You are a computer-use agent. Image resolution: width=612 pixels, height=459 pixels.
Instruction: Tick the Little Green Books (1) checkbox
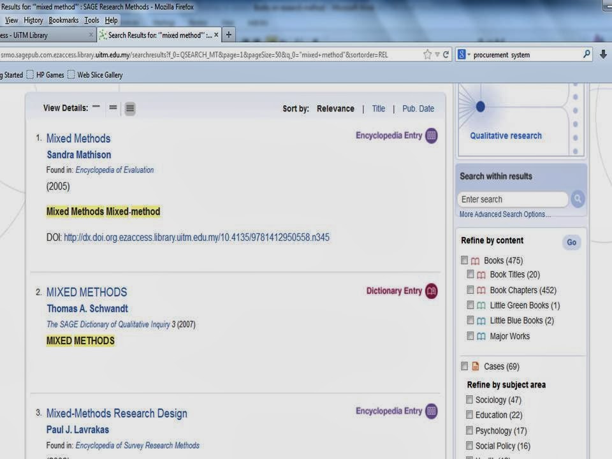[470, 305]
